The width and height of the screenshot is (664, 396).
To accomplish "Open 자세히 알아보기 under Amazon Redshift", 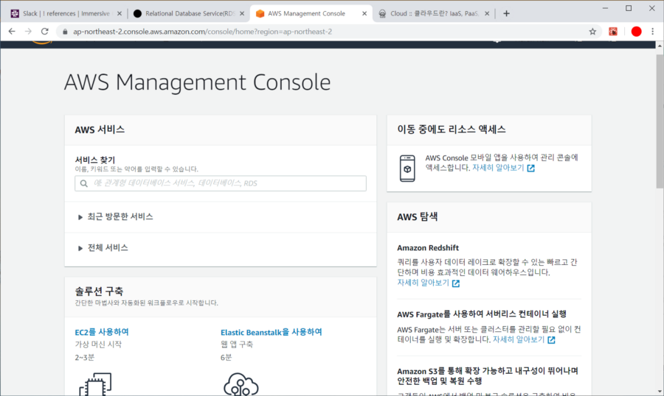I will [x=423, y=283].
